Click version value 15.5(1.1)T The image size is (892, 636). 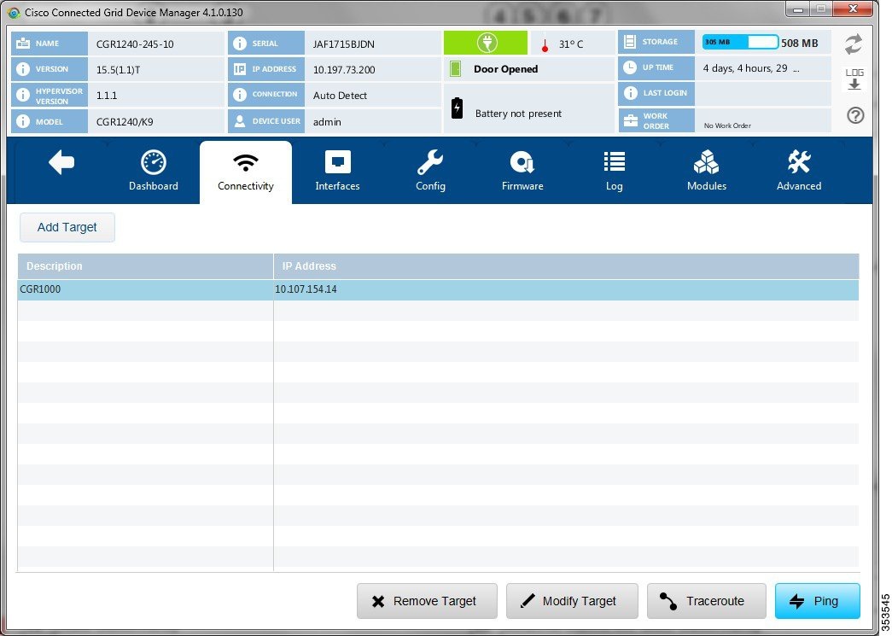pos(119,70)
